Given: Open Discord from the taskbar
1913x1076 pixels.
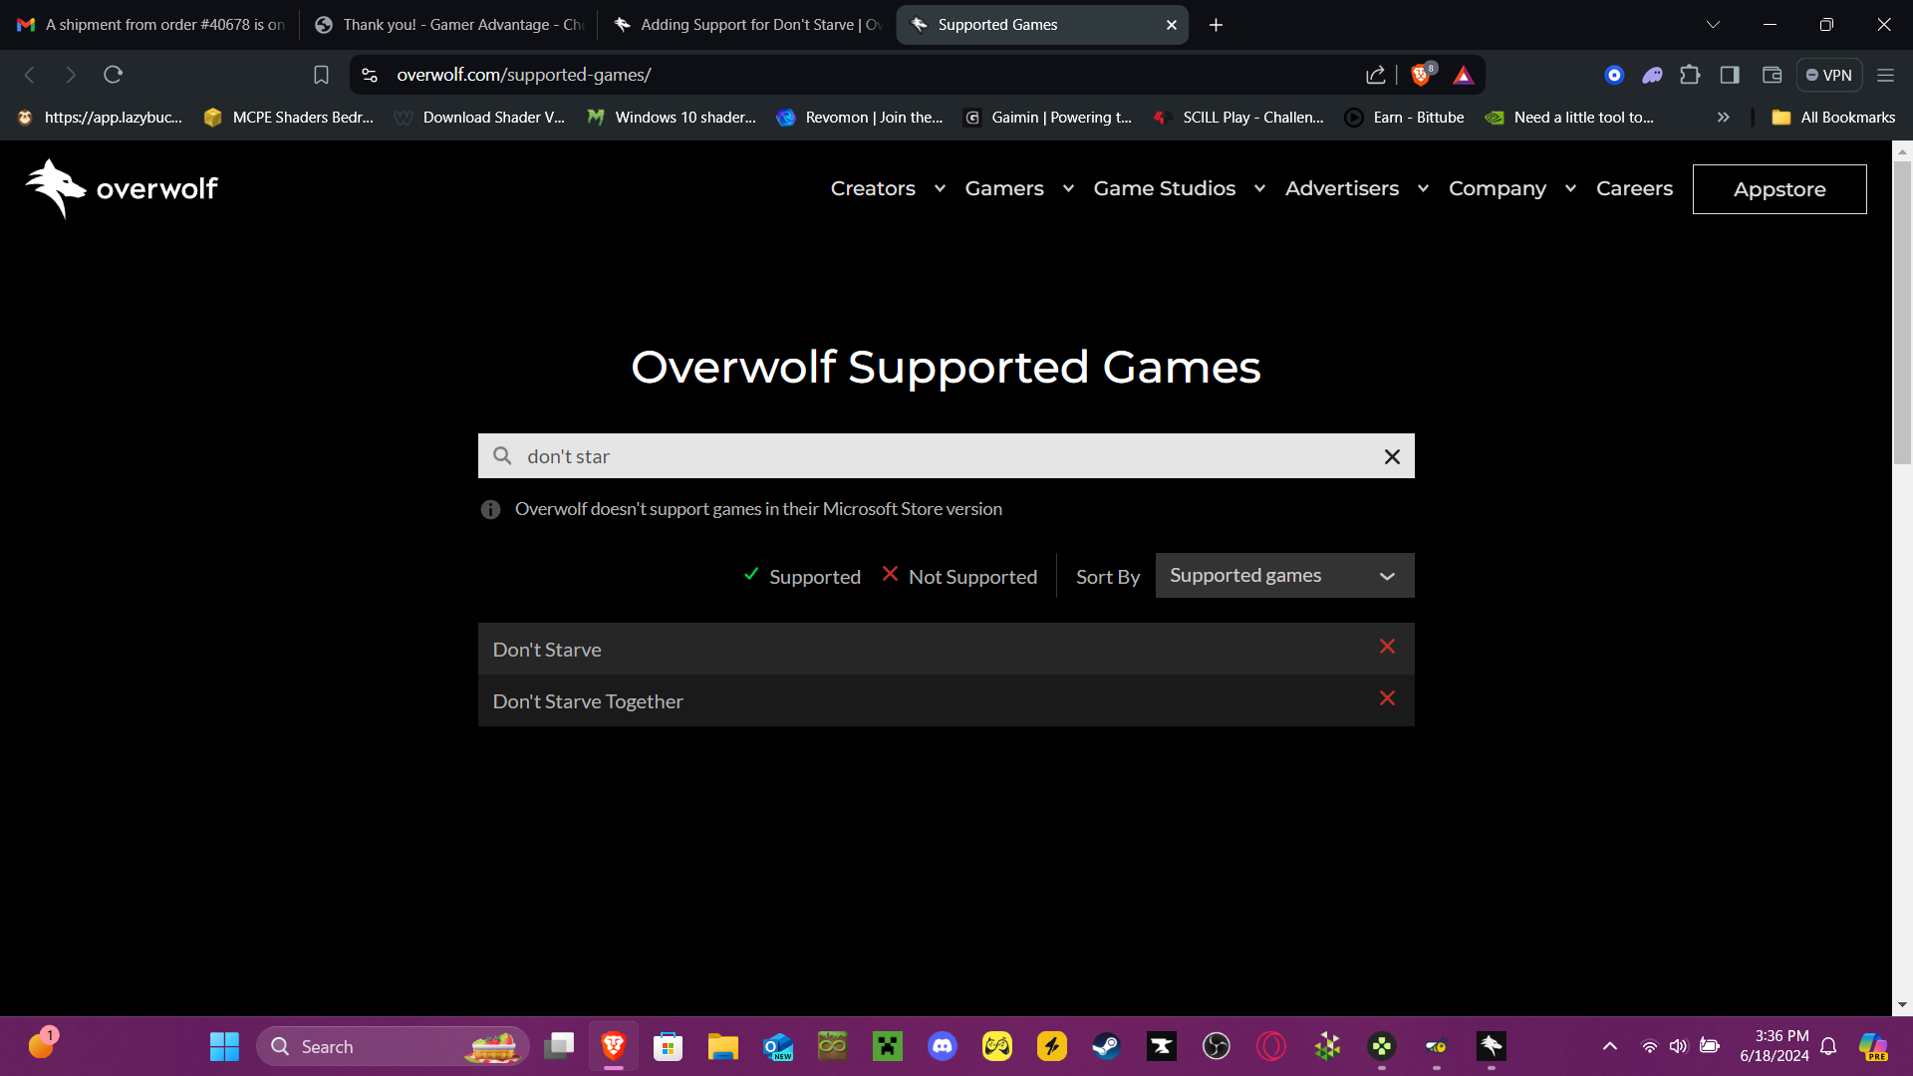Looking at the screenshot, I should [943, 1046].
